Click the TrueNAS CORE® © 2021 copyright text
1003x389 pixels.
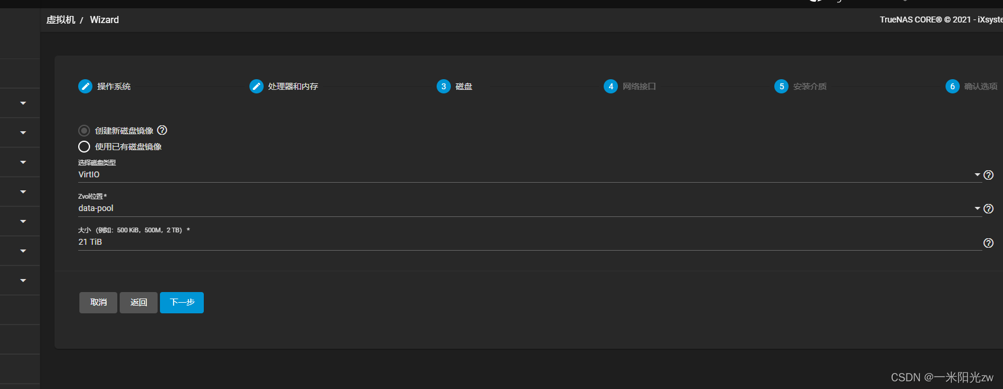tap(941, 20)
